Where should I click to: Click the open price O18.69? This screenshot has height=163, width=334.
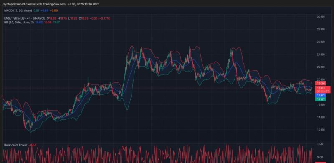[x=51, y=18]
